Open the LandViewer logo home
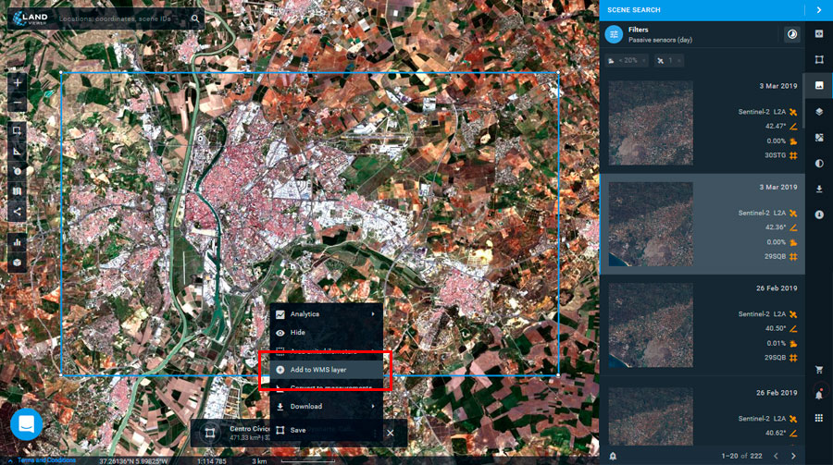Screen dimensions: 833x465 (31, 18)
